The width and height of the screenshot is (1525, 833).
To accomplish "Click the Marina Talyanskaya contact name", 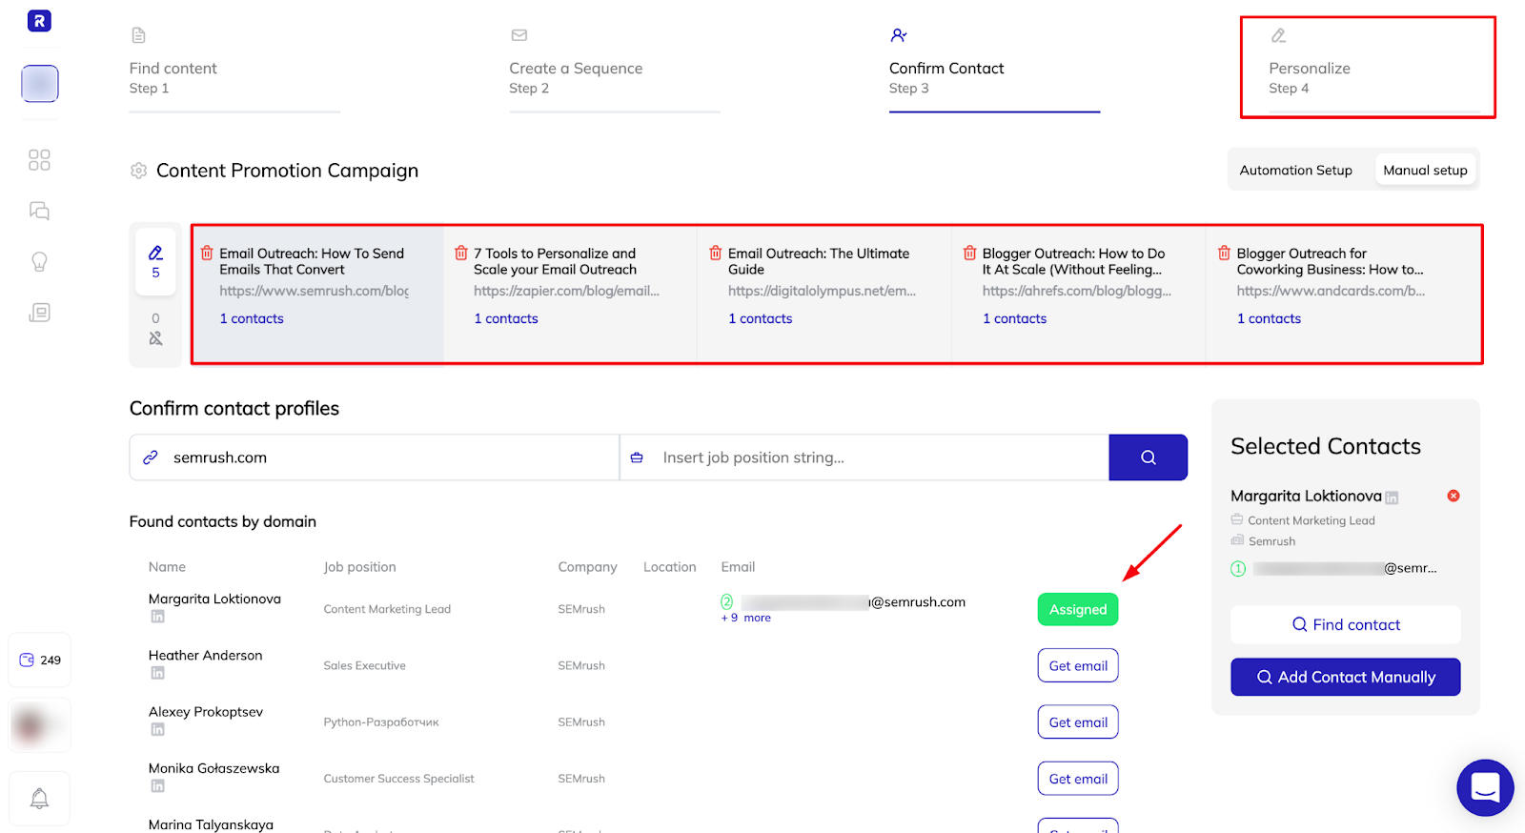I will tap(211, 825).
